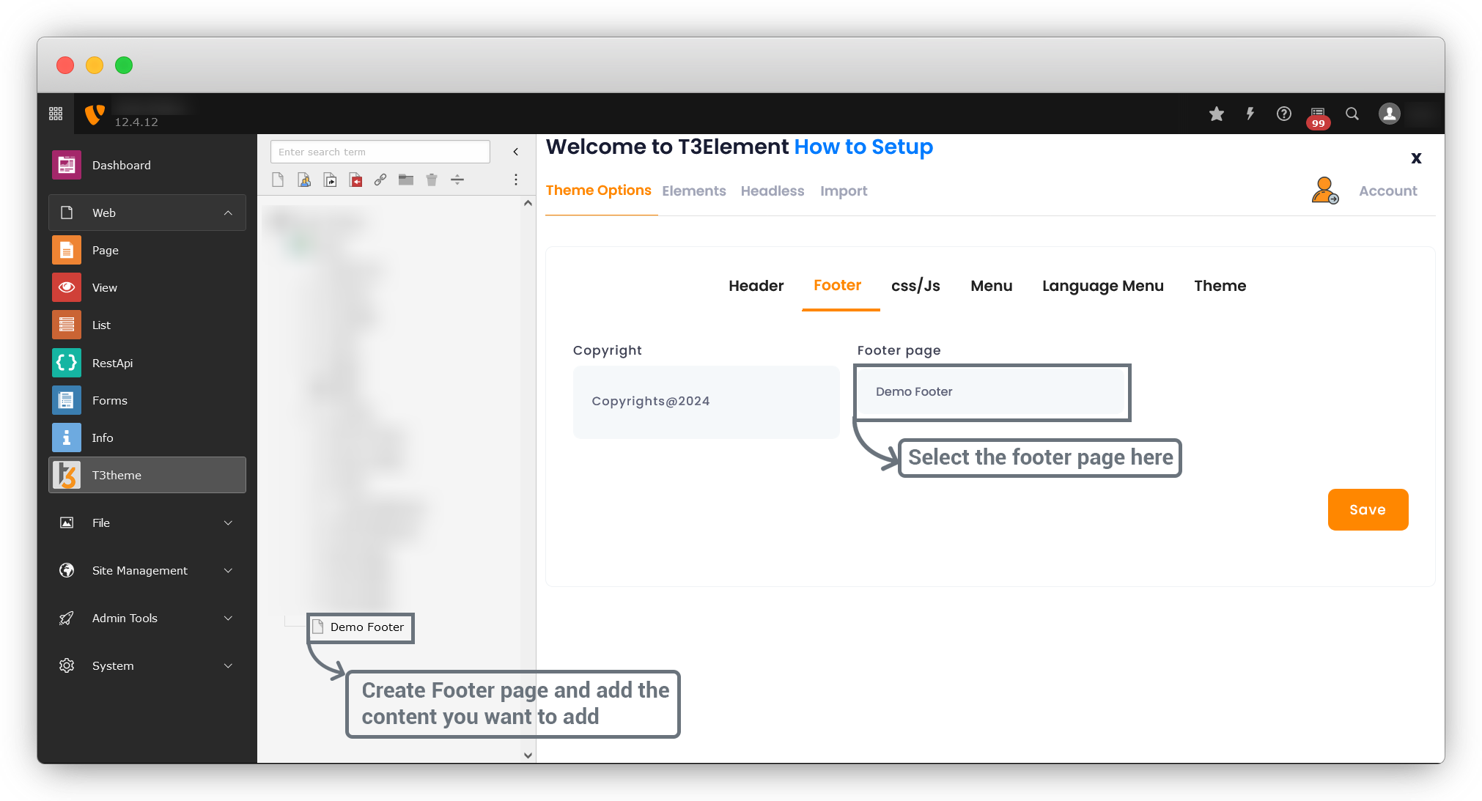Switch to Import tab

(844, 191)
